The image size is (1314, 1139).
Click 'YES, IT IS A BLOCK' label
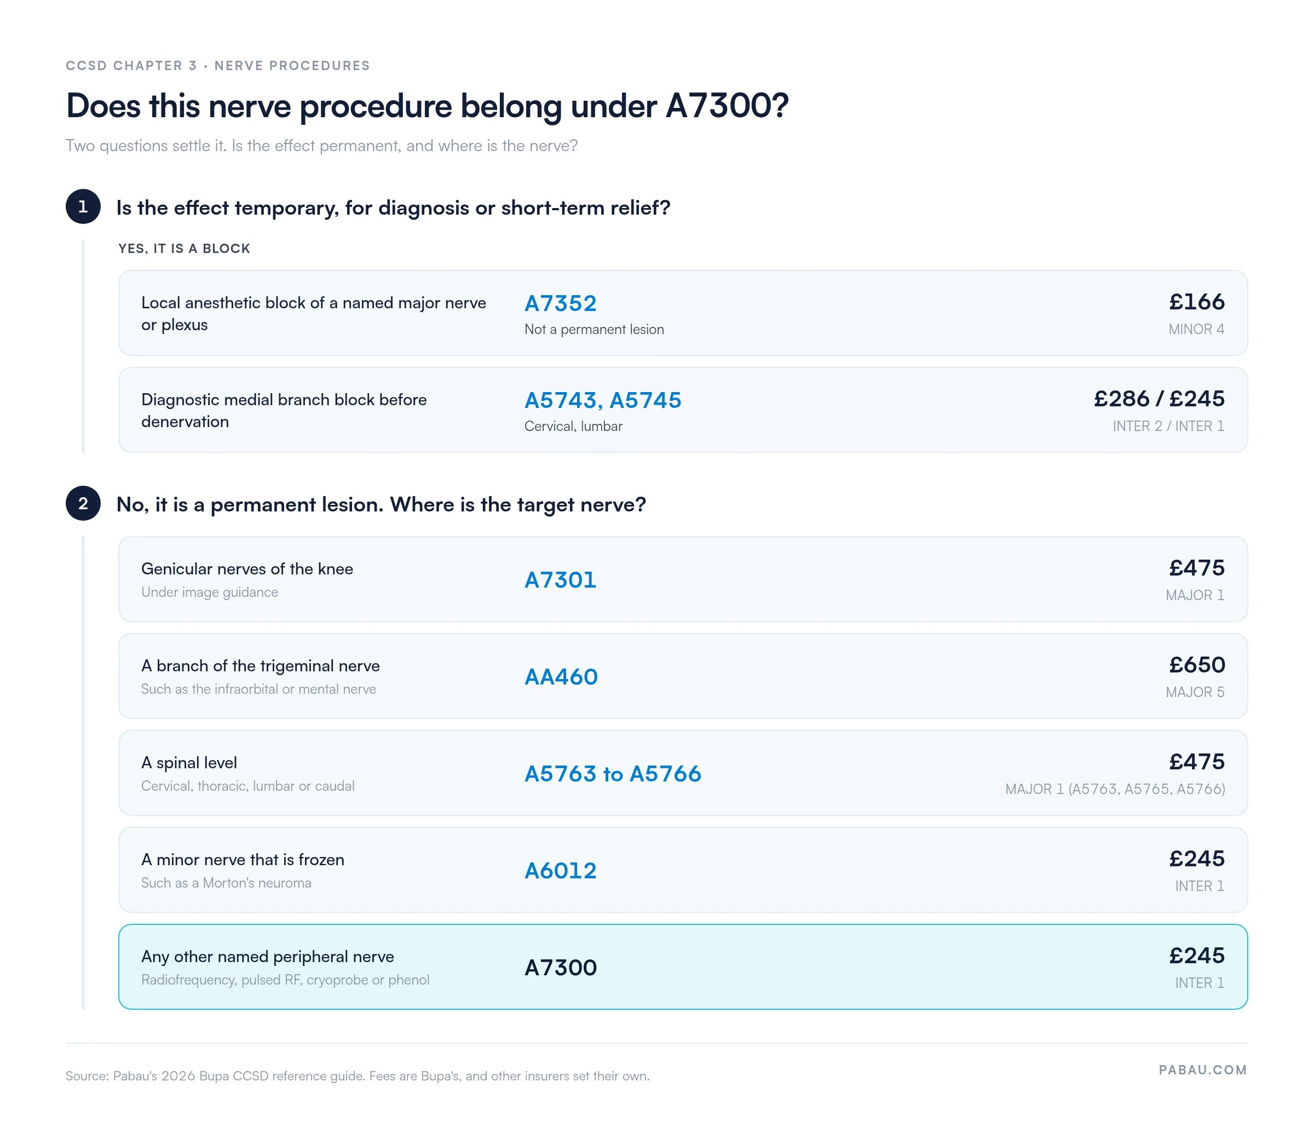pos(185,249)
